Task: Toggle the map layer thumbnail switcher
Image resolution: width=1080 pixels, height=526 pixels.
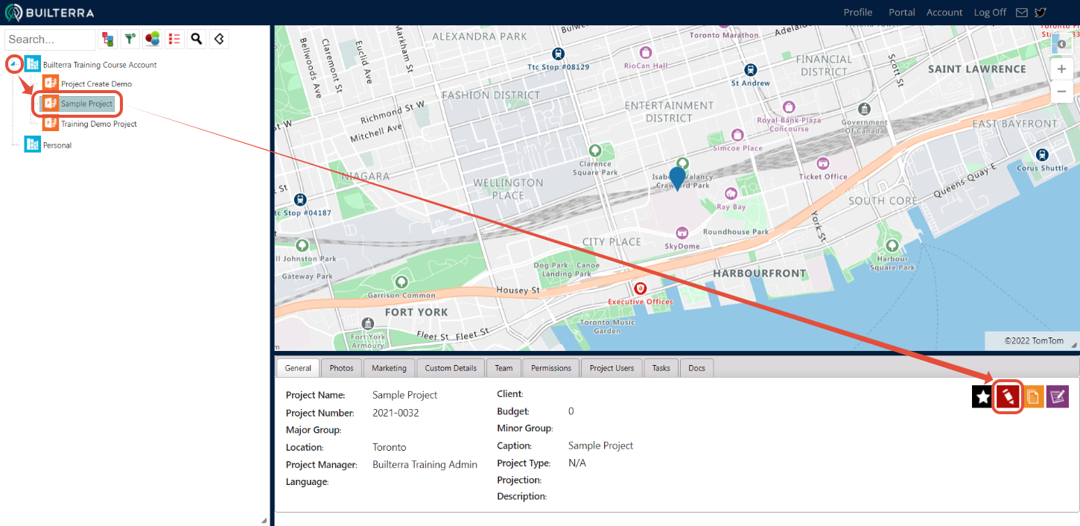Action: [x=1061, y=43]
